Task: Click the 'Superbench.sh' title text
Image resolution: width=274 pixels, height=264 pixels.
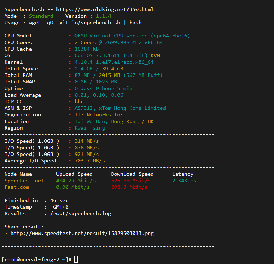Action: click(x=24, y=9)
